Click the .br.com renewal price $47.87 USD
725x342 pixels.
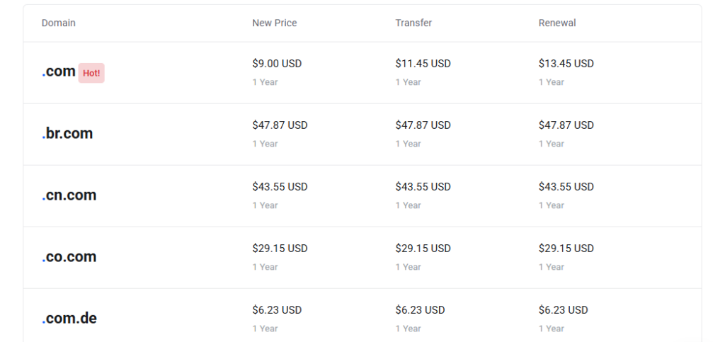(566, 125)
